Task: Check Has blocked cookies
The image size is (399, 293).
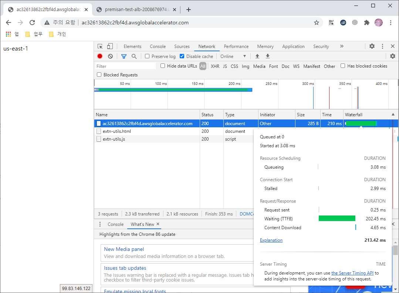Action: point(343,66)
